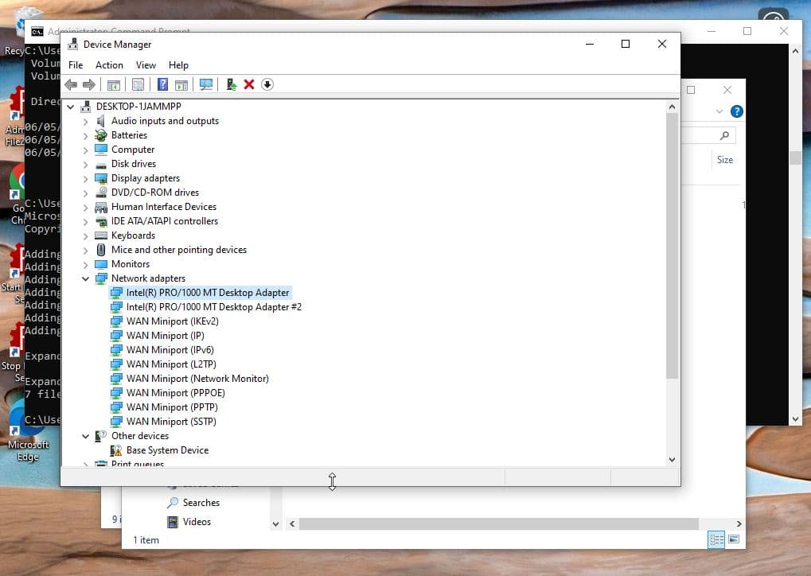Open the Action menu
The height and width of the screenshot is (576, 811).
[x=109, y=65]
